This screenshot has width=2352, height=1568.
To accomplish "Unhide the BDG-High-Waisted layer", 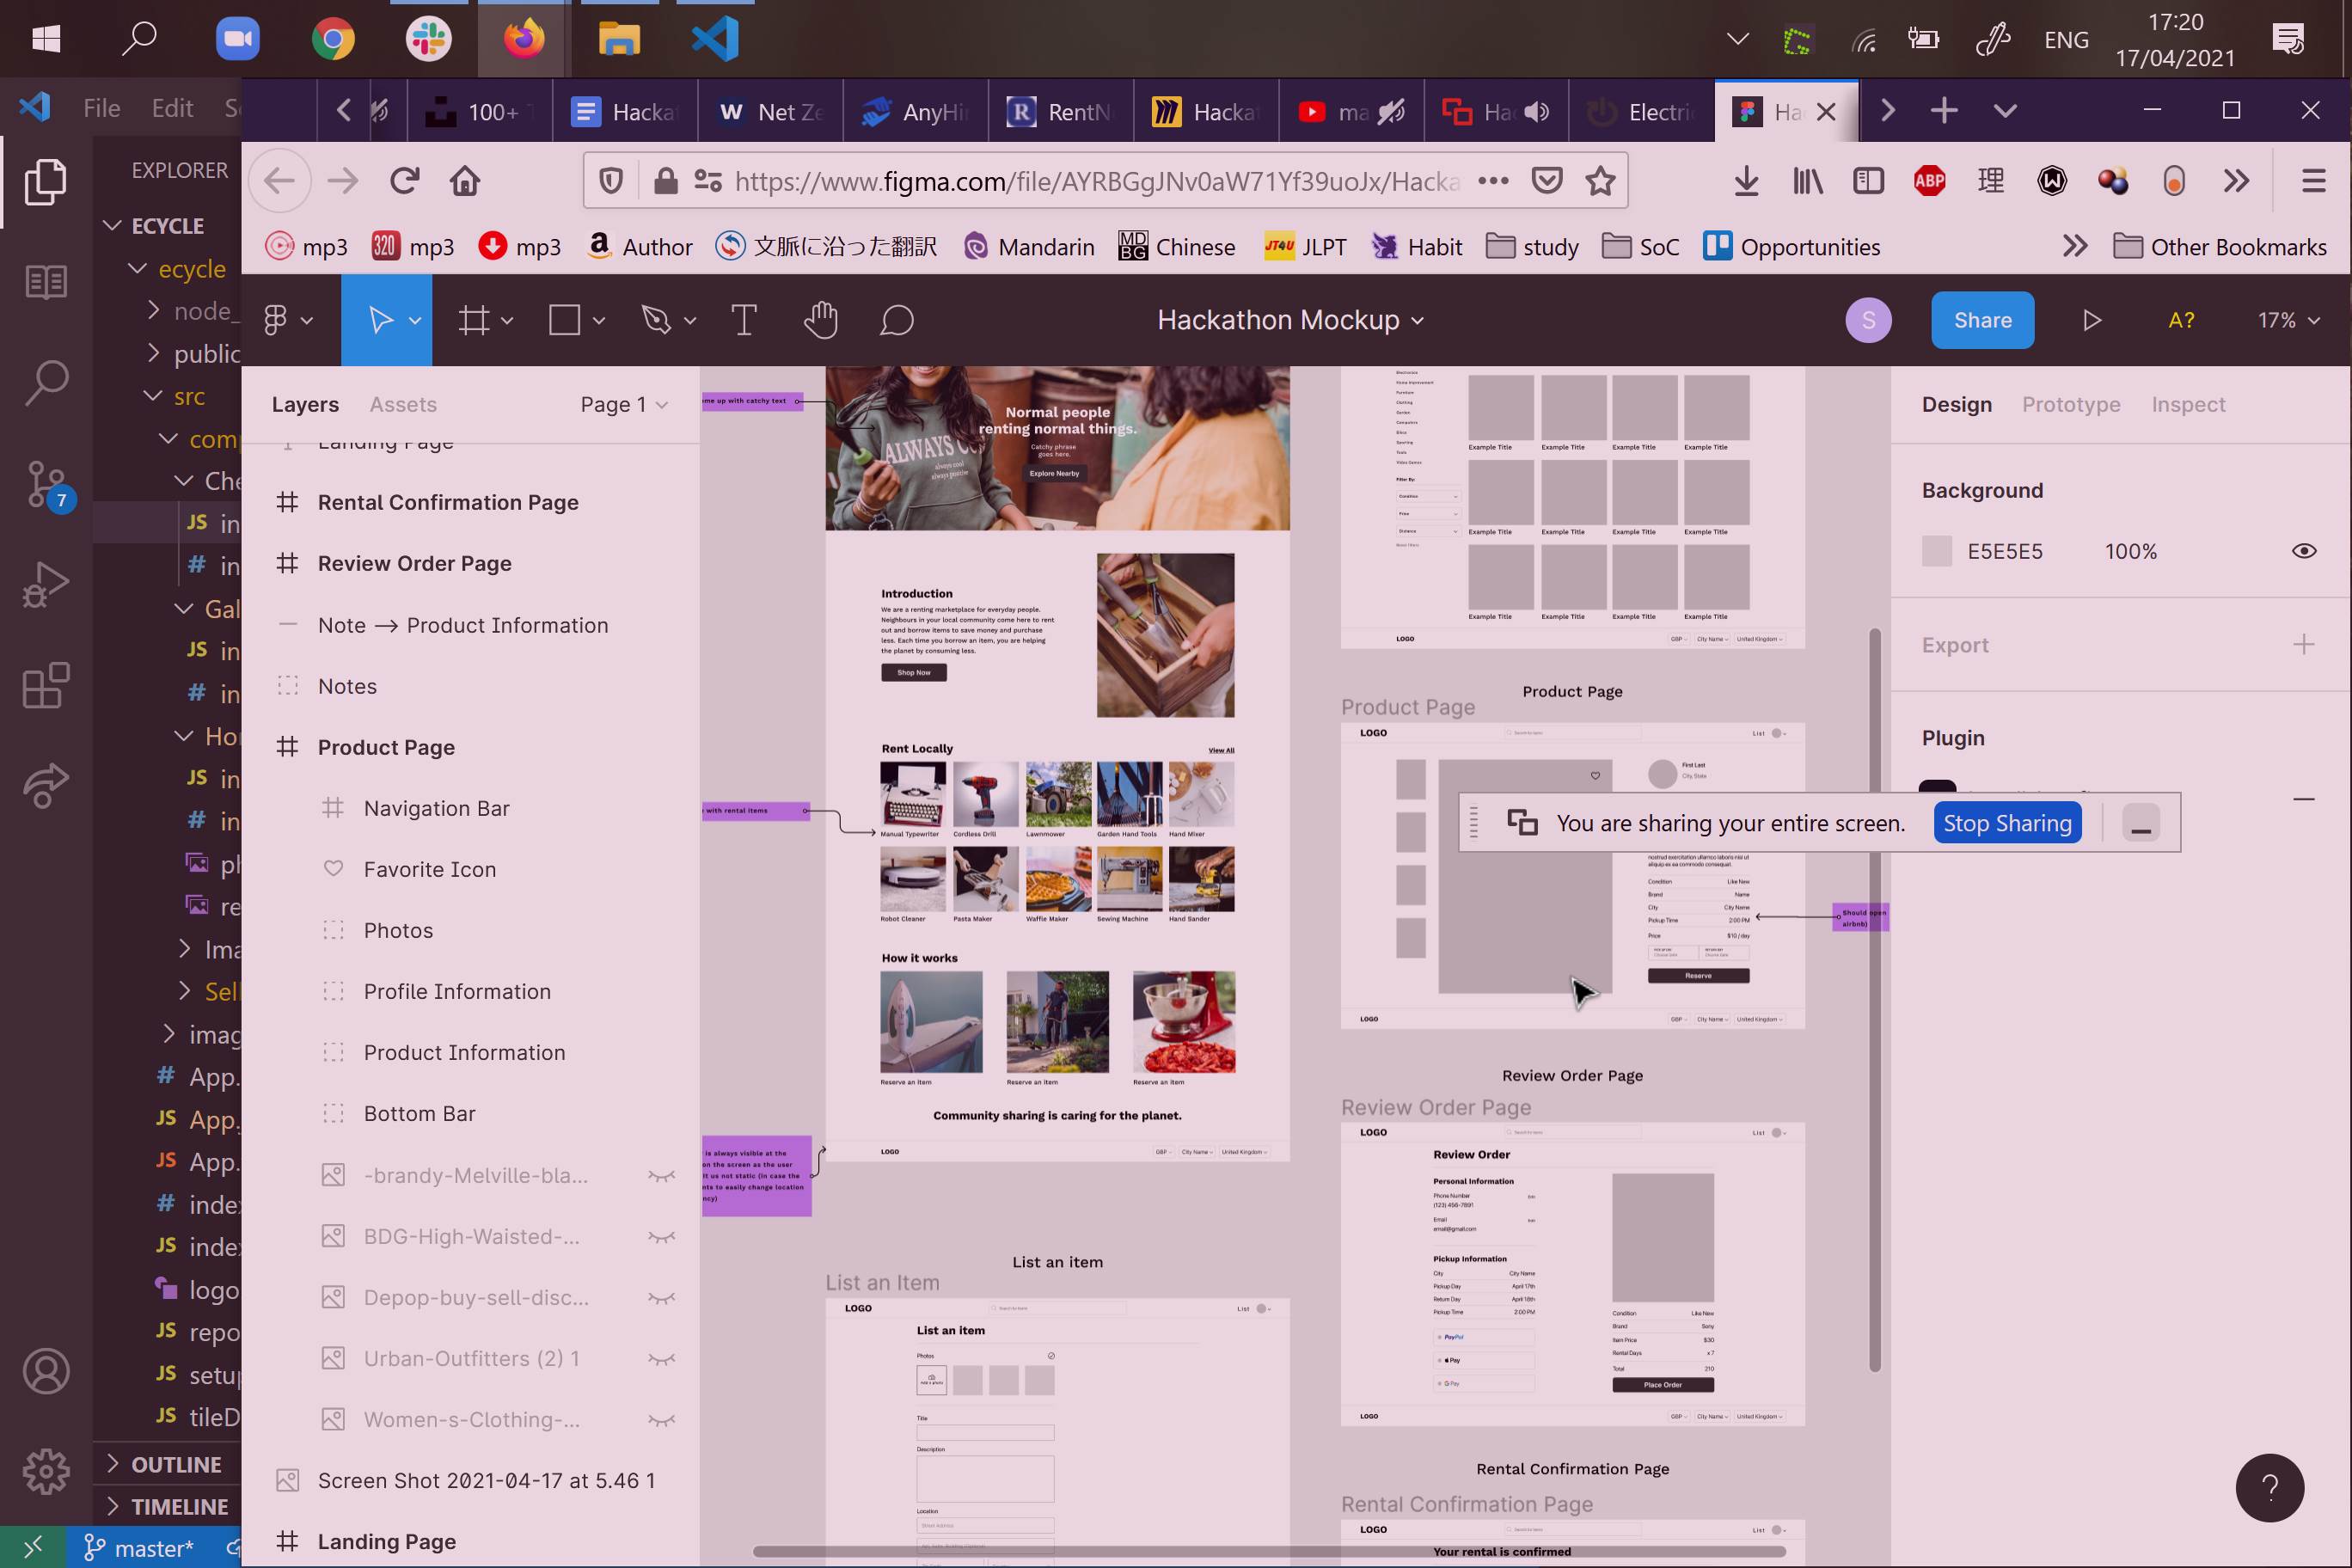I will click(661, 1237).
